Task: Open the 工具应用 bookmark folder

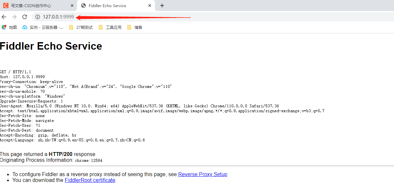Action: click(x=110, y=28)
